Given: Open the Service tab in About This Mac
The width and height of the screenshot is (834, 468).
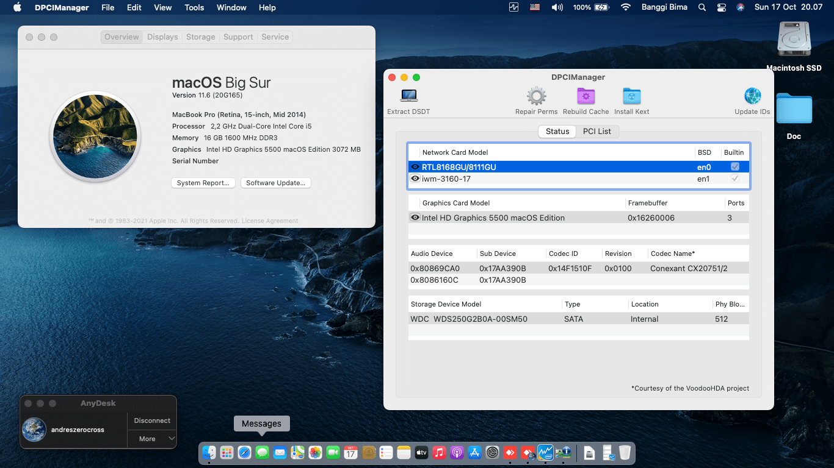Looking at the screenshot, I should [x=275, y=37].
